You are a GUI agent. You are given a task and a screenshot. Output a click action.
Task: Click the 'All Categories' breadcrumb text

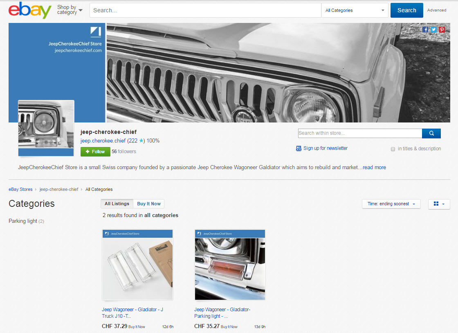click(99, 189)
